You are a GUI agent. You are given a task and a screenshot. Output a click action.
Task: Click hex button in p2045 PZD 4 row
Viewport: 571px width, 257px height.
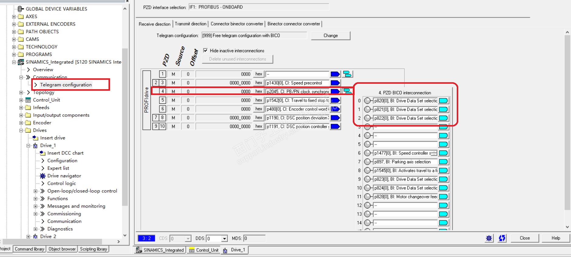tap(259, 91)
